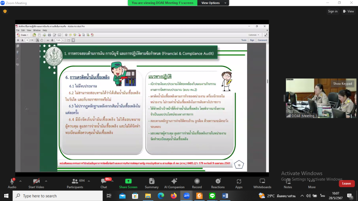358x201 pixels.
Task: Choose the Hand pan tool in Acrobat
Action: [42, 40]
